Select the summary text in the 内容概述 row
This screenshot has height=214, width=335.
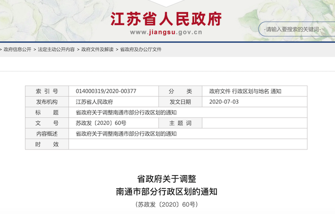pos(126,134)
